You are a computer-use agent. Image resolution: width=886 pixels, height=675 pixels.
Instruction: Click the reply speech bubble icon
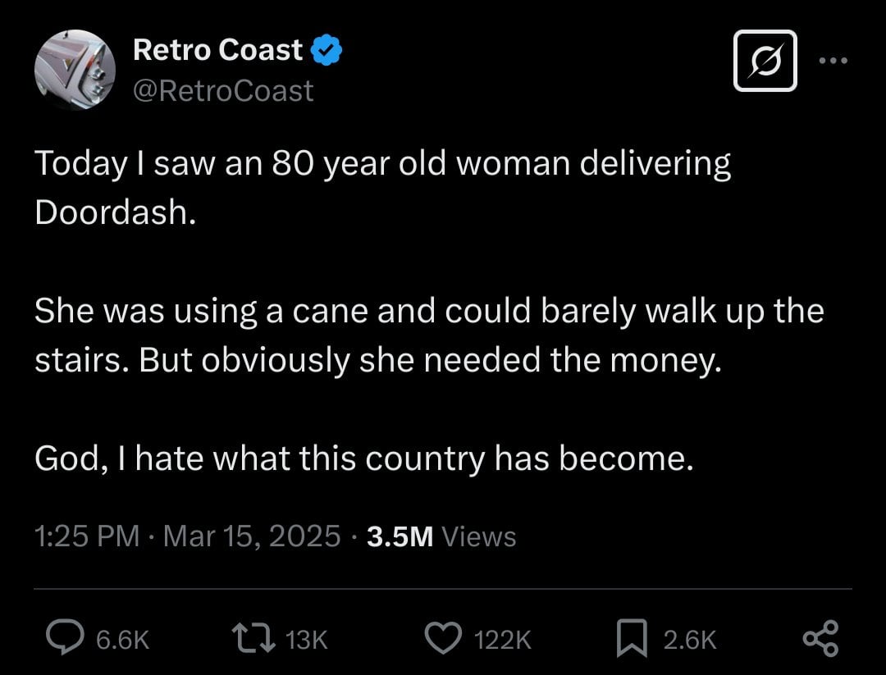point(62,639)
